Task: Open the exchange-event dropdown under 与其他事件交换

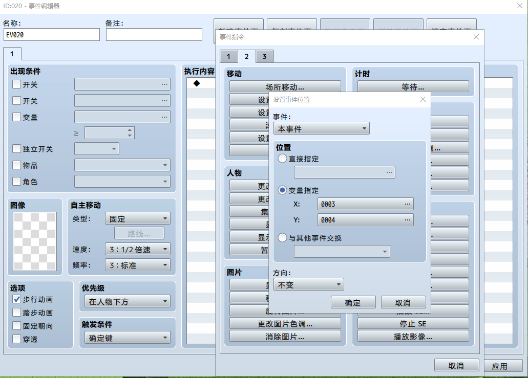Action: click(x=342, y=252)
